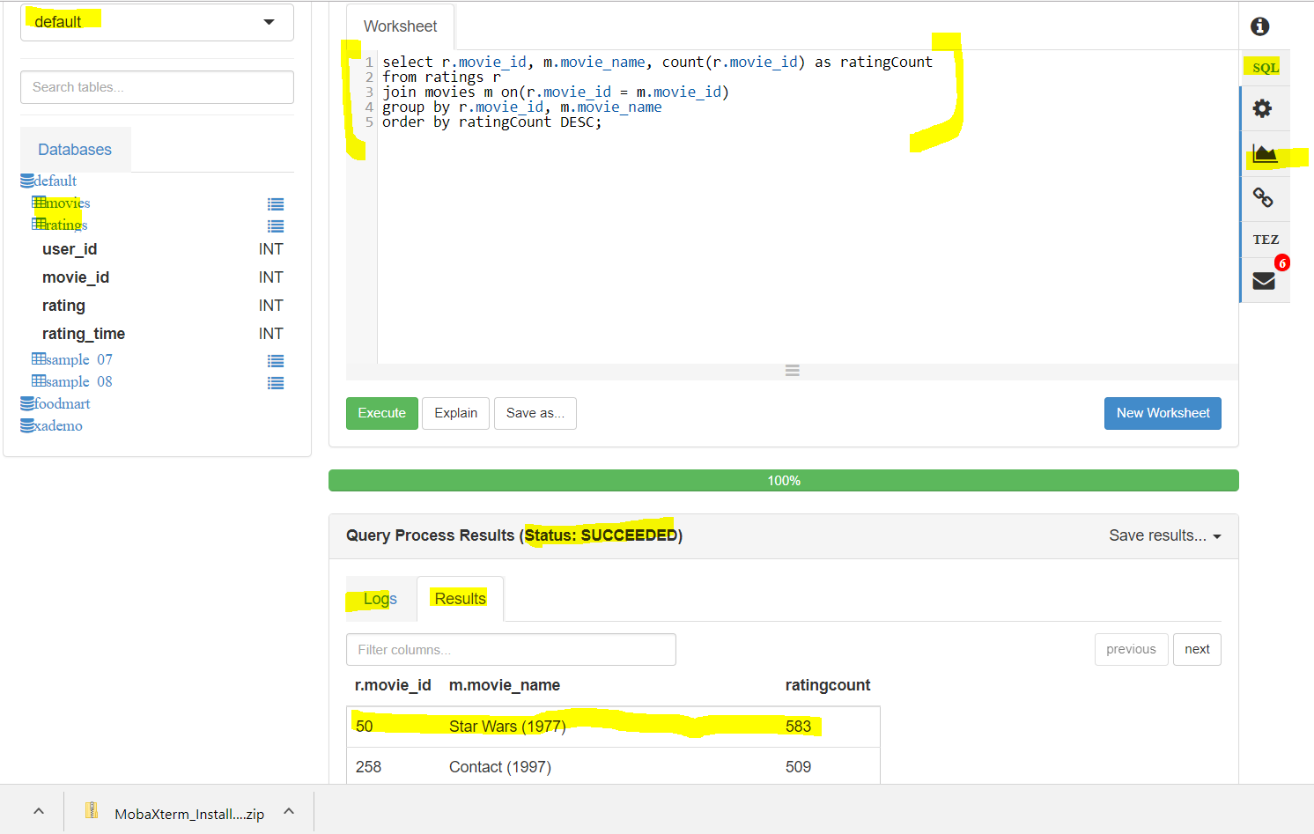
Task: Click the movie_id column entry
Action: point(76,277)
